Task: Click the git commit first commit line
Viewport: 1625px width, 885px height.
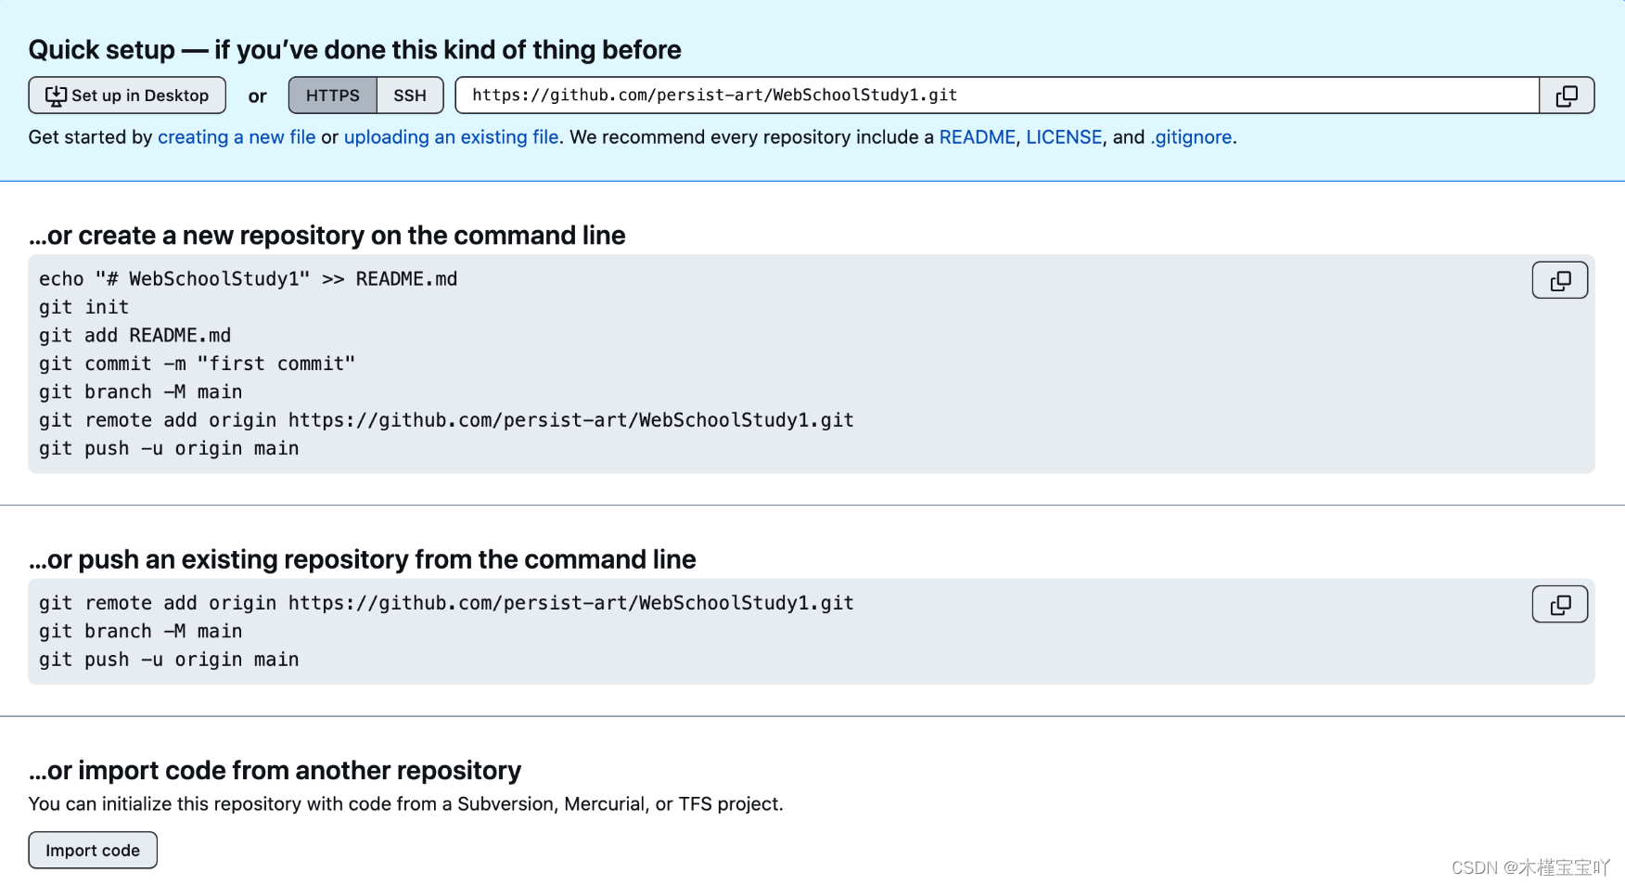Action: point(197,364)
